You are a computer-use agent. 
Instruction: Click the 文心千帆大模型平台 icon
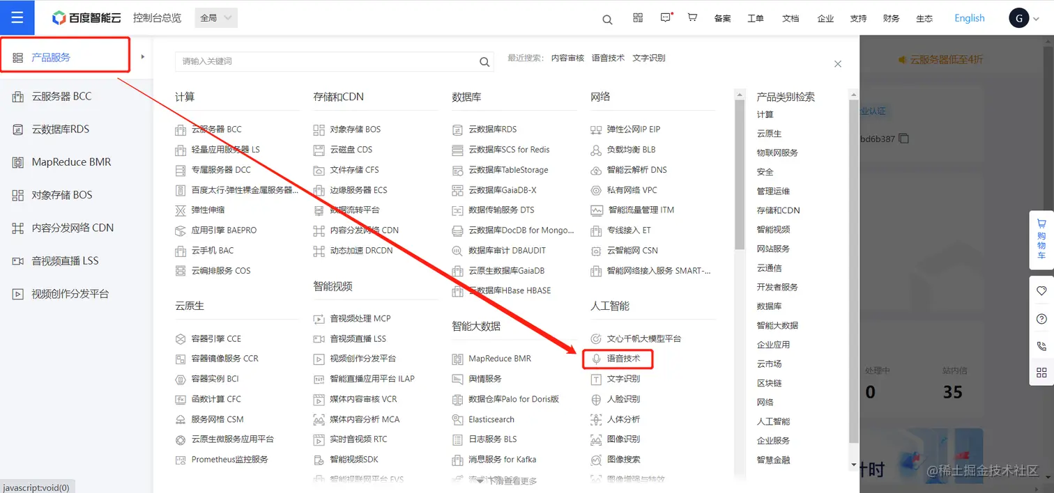(596, 338)
